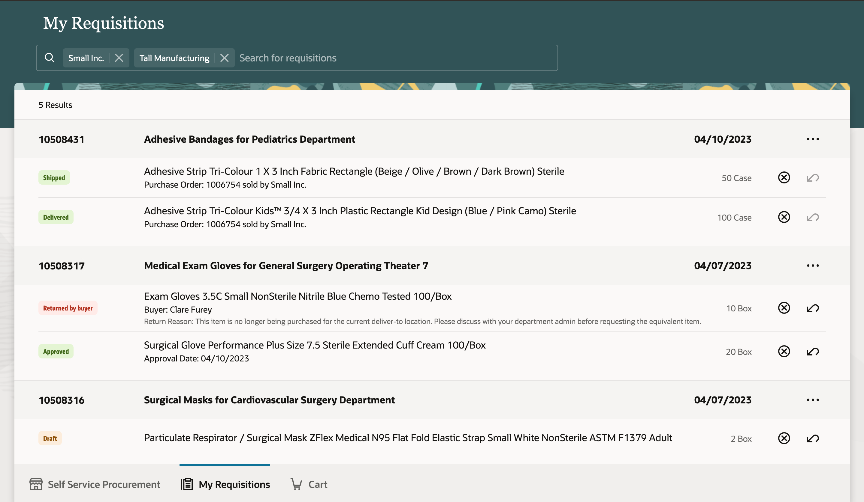Open requisition number 10508431
This screenshot has width=864, height=502.
[62, 140]
